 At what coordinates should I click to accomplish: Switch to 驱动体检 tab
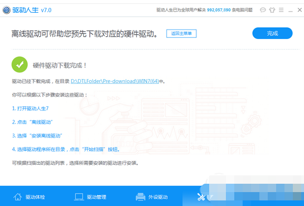click(x=29, y=197)
